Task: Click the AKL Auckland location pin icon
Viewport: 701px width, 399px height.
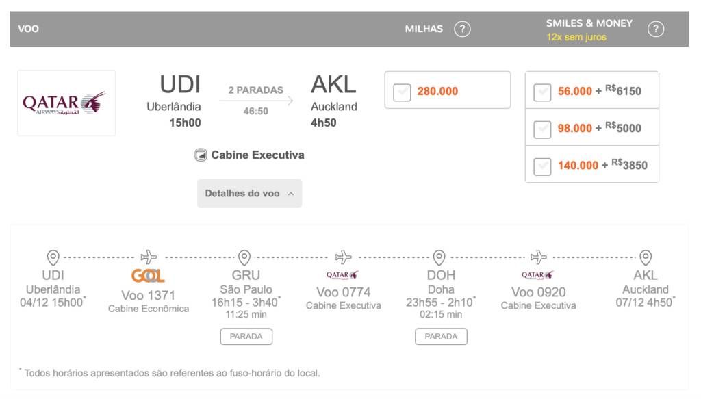Action: pos(646,258)
